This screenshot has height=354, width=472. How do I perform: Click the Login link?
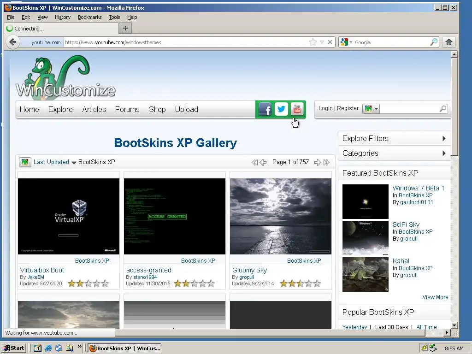tap(325, 108)
